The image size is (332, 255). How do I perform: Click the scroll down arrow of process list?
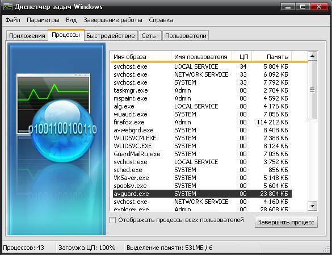pyautogui.click(x=312, y=206)
